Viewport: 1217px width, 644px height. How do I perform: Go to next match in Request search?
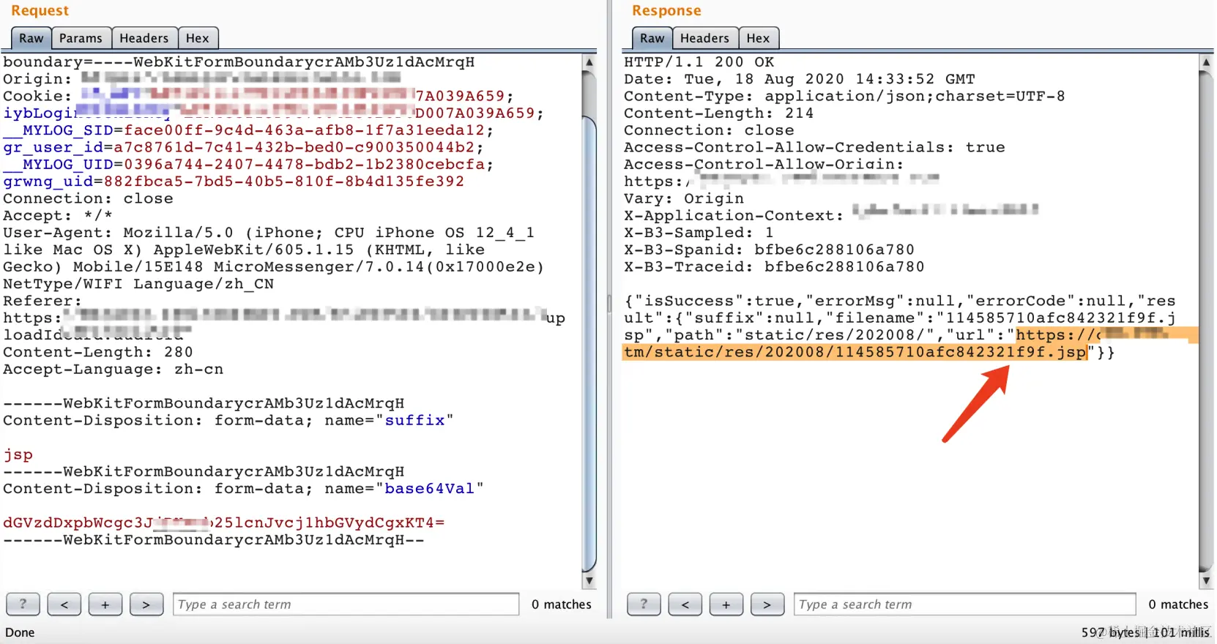146,604
